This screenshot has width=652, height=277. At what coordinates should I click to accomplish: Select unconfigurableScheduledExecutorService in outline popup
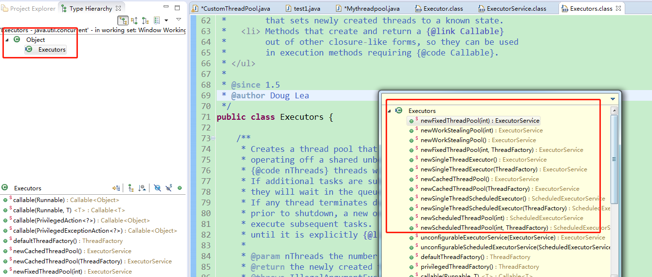(509, 247)
